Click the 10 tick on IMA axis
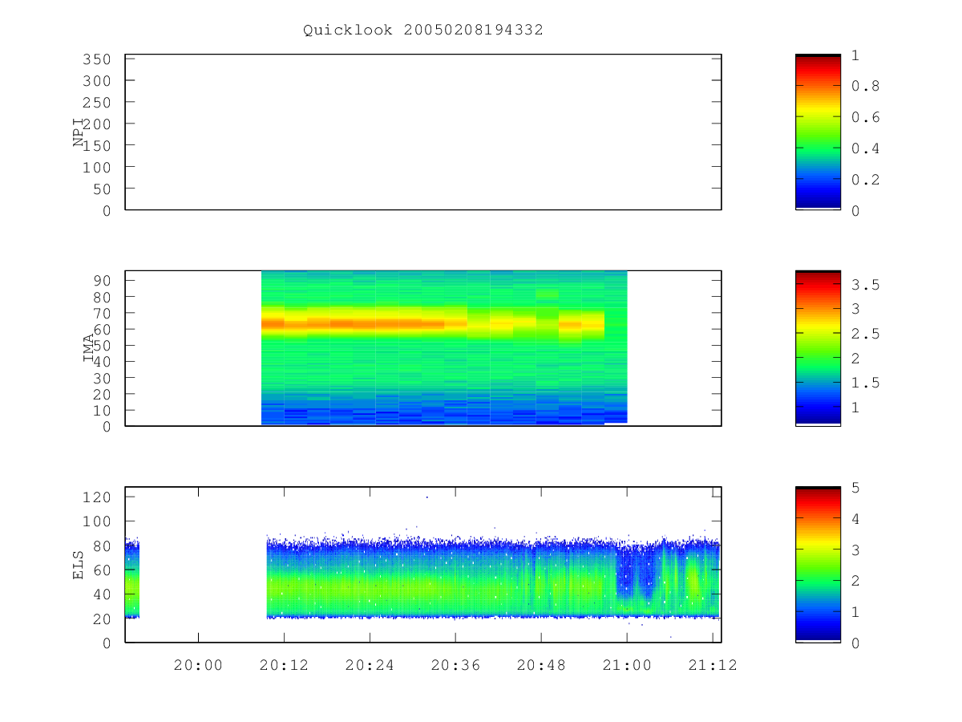This screenshot has width=962, height=722. point(102,411)
